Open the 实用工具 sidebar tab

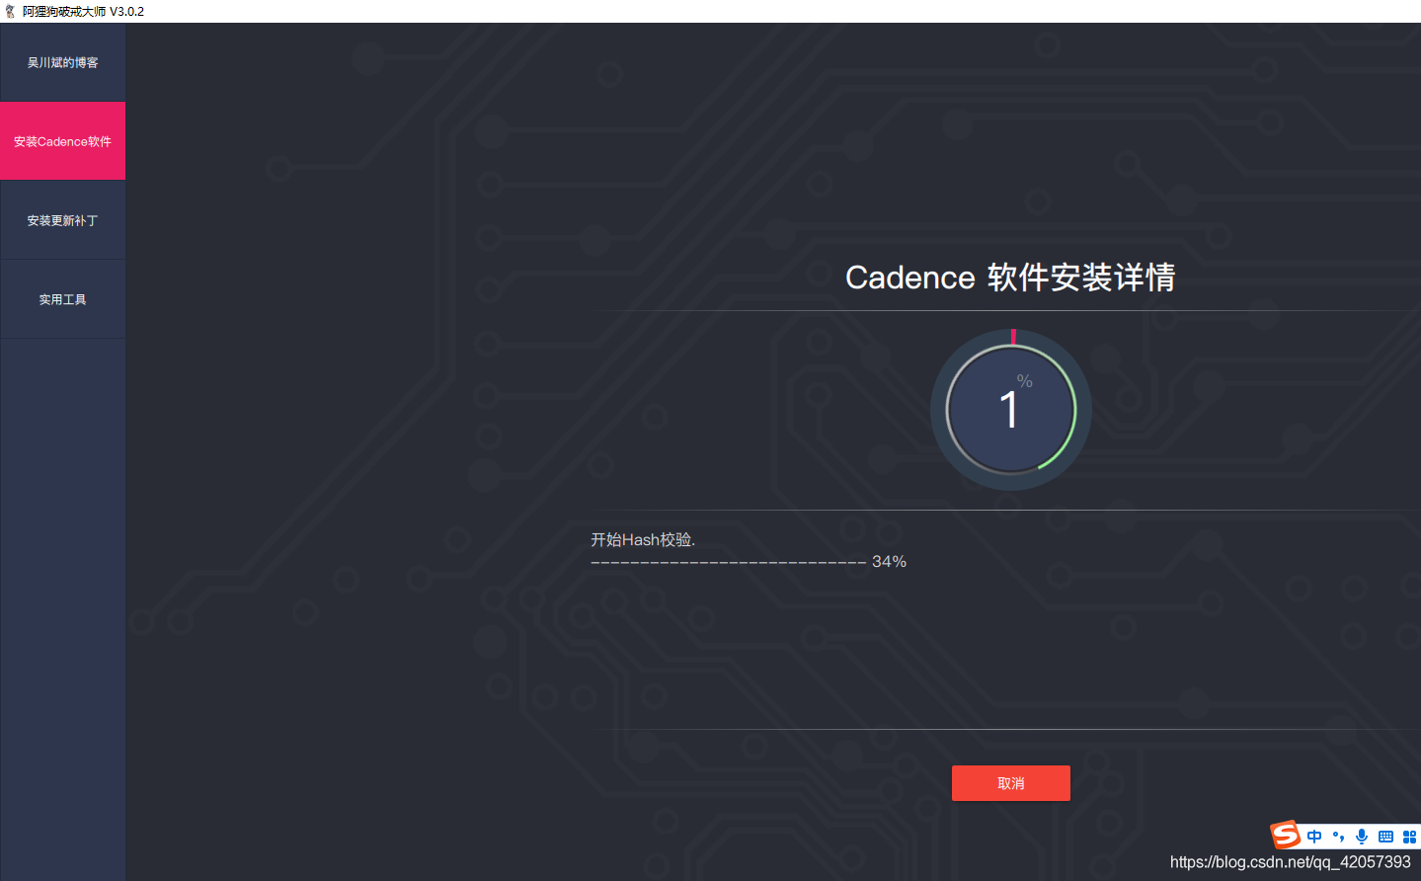63,299
